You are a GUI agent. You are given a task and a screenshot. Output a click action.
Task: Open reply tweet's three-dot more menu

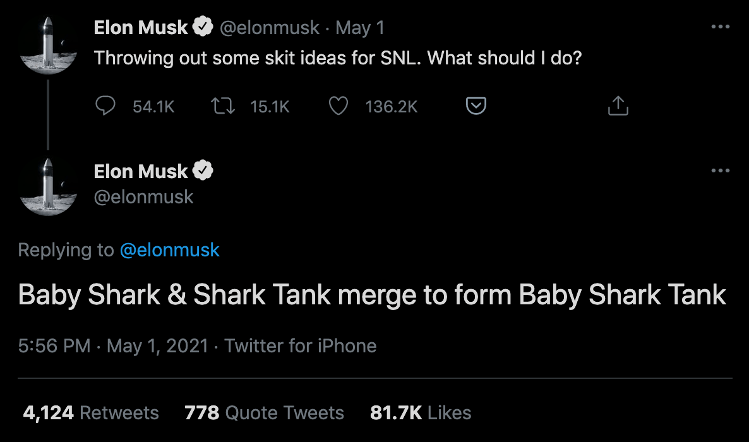coord(720,170)
